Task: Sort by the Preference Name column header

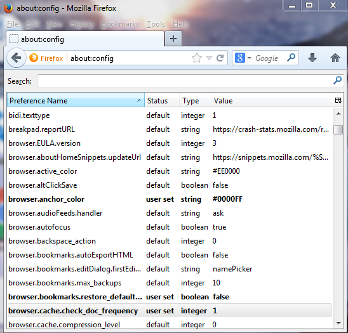Action: point(76,100)
